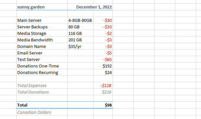201x119 pixels.
Task: Select the 80 GB backups size cell
Action: 80,27
